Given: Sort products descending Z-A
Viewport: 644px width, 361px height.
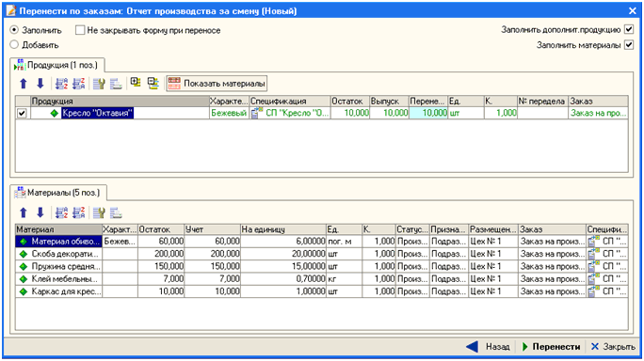Looking at the screenshot, I should (78, 84).
